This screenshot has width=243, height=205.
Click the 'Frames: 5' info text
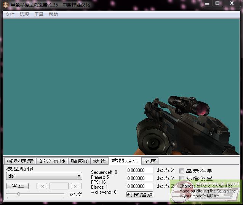100,177
